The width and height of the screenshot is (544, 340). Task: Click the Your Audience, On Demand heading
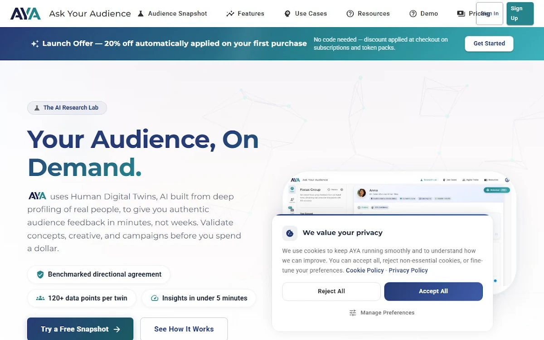coord(143,153)
